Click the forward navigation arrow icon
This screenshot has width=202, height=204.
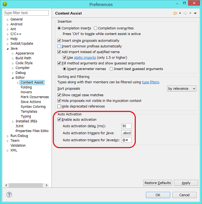click(185, 13)
